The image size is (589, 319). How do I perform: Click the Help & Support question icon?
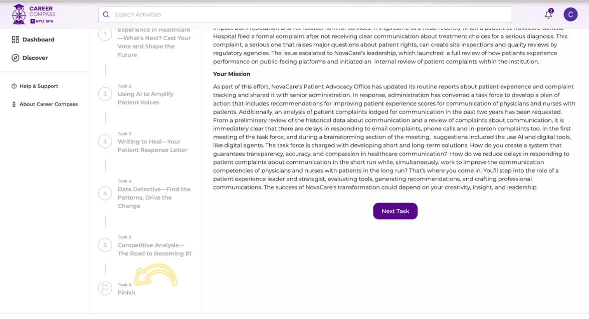(x=14, y=86)
